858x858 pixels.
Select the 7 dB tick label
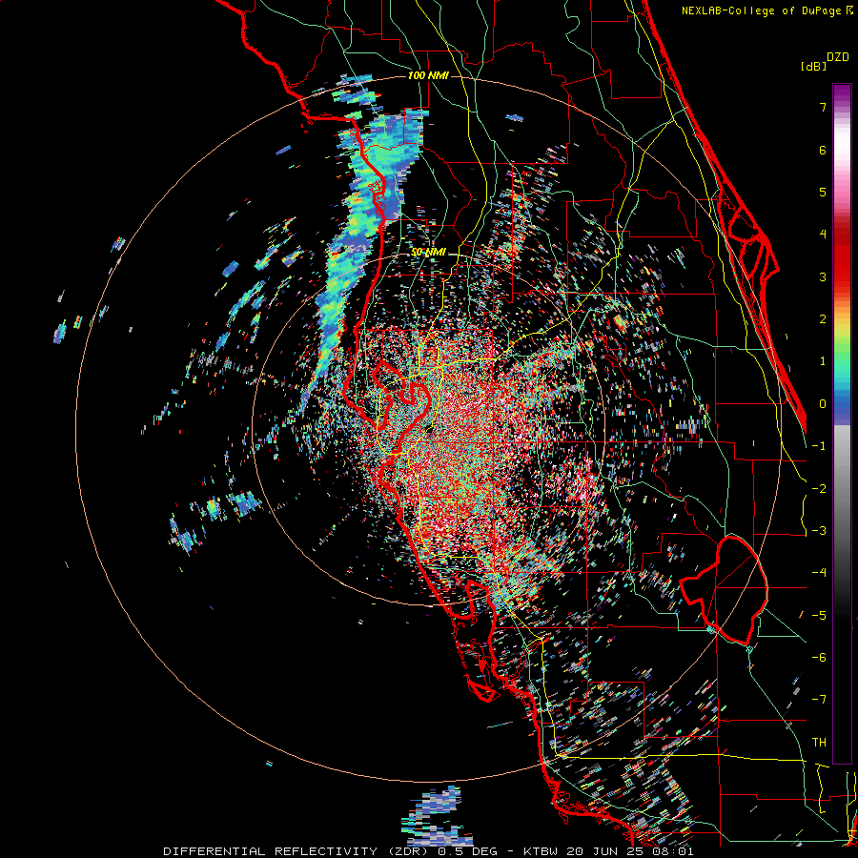pos(823,107)
